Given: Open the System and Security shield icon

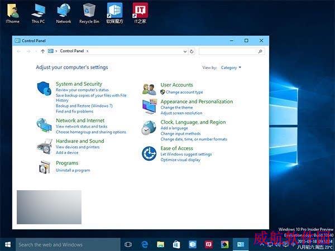Looking at the screenshot, I should click(44, 88).
